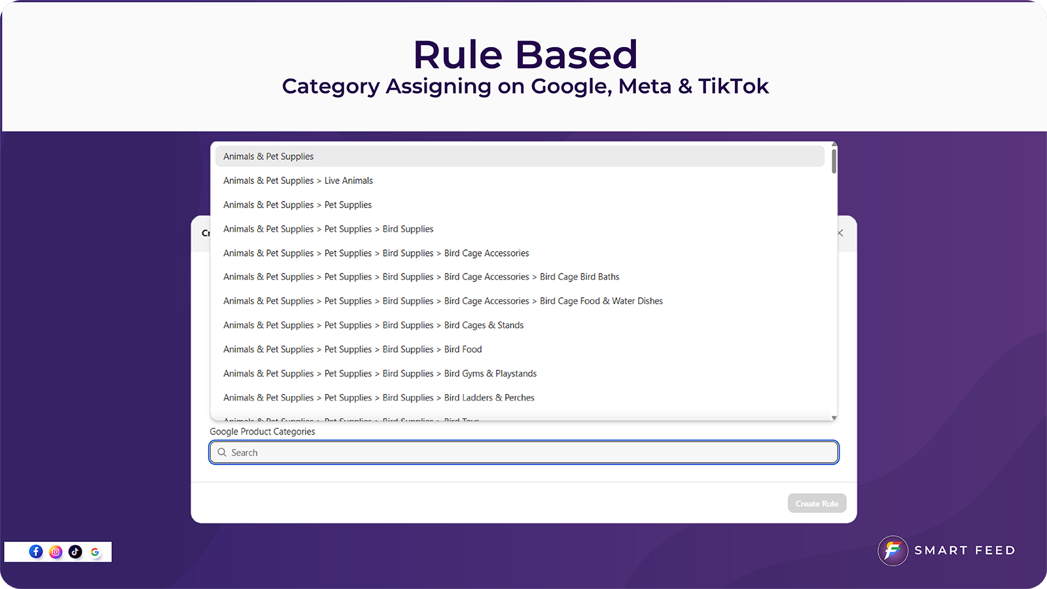Viewport: 1047px width, 589px height.
Task: Pick 'Animals & Pet Supplies > Pet Supplies' option
Action: click(520, 205)
